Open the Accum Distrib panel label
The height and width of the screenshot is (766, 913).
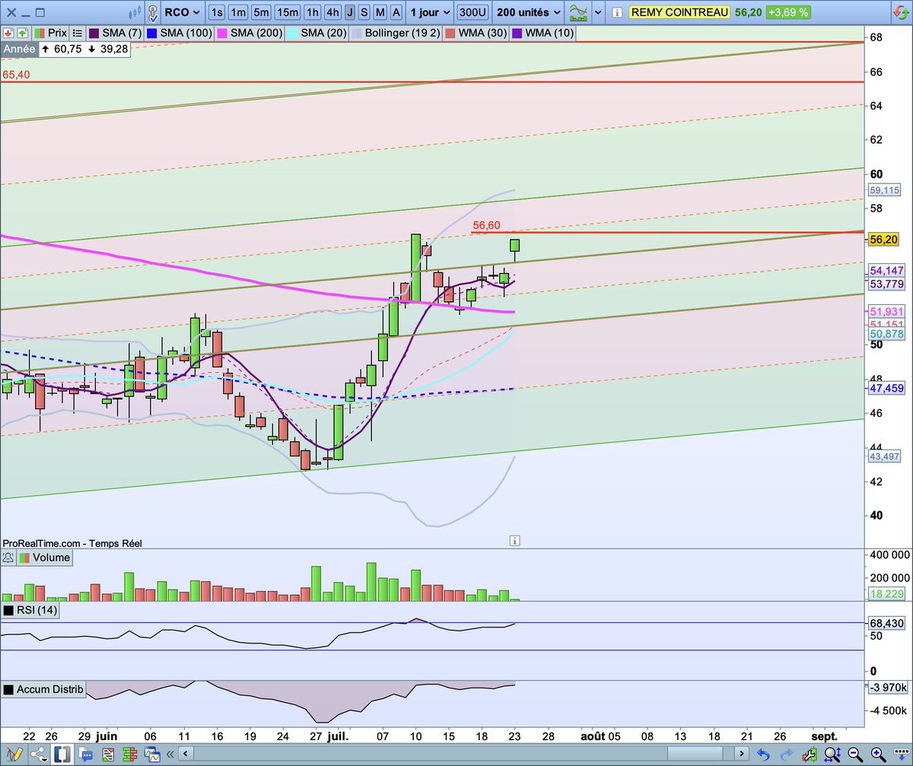click(x=44, y=691)
